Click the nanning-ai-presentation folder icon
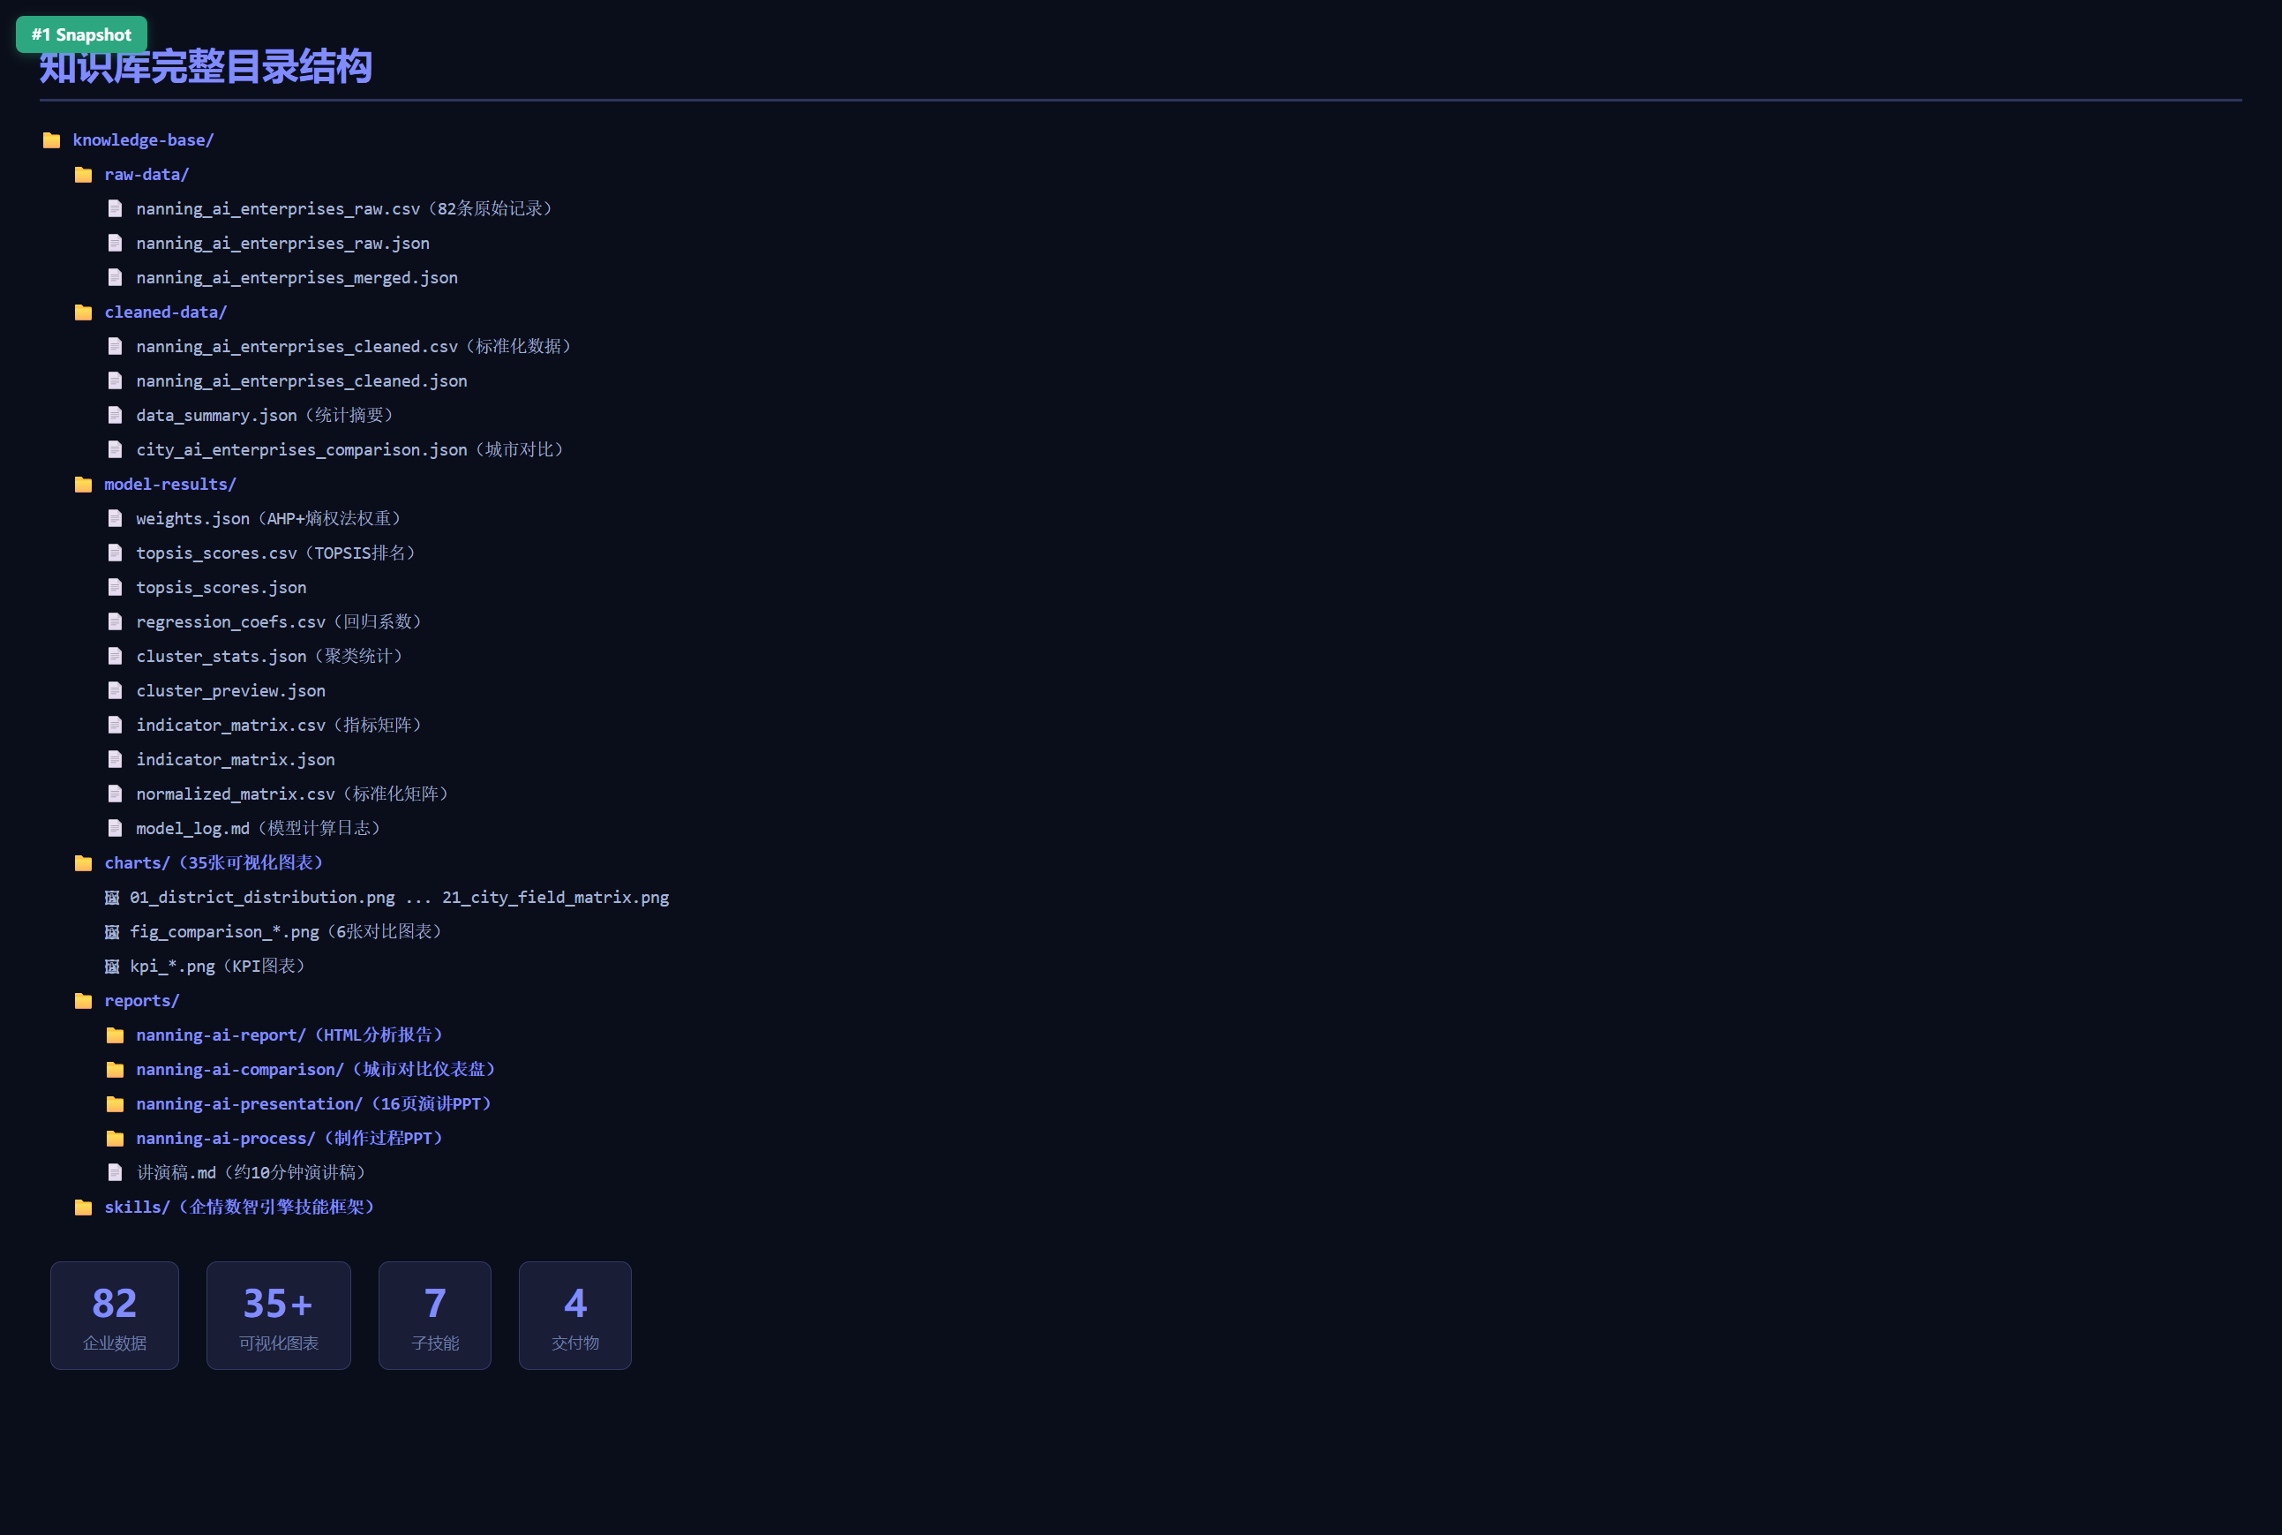 click(115, 1104)
